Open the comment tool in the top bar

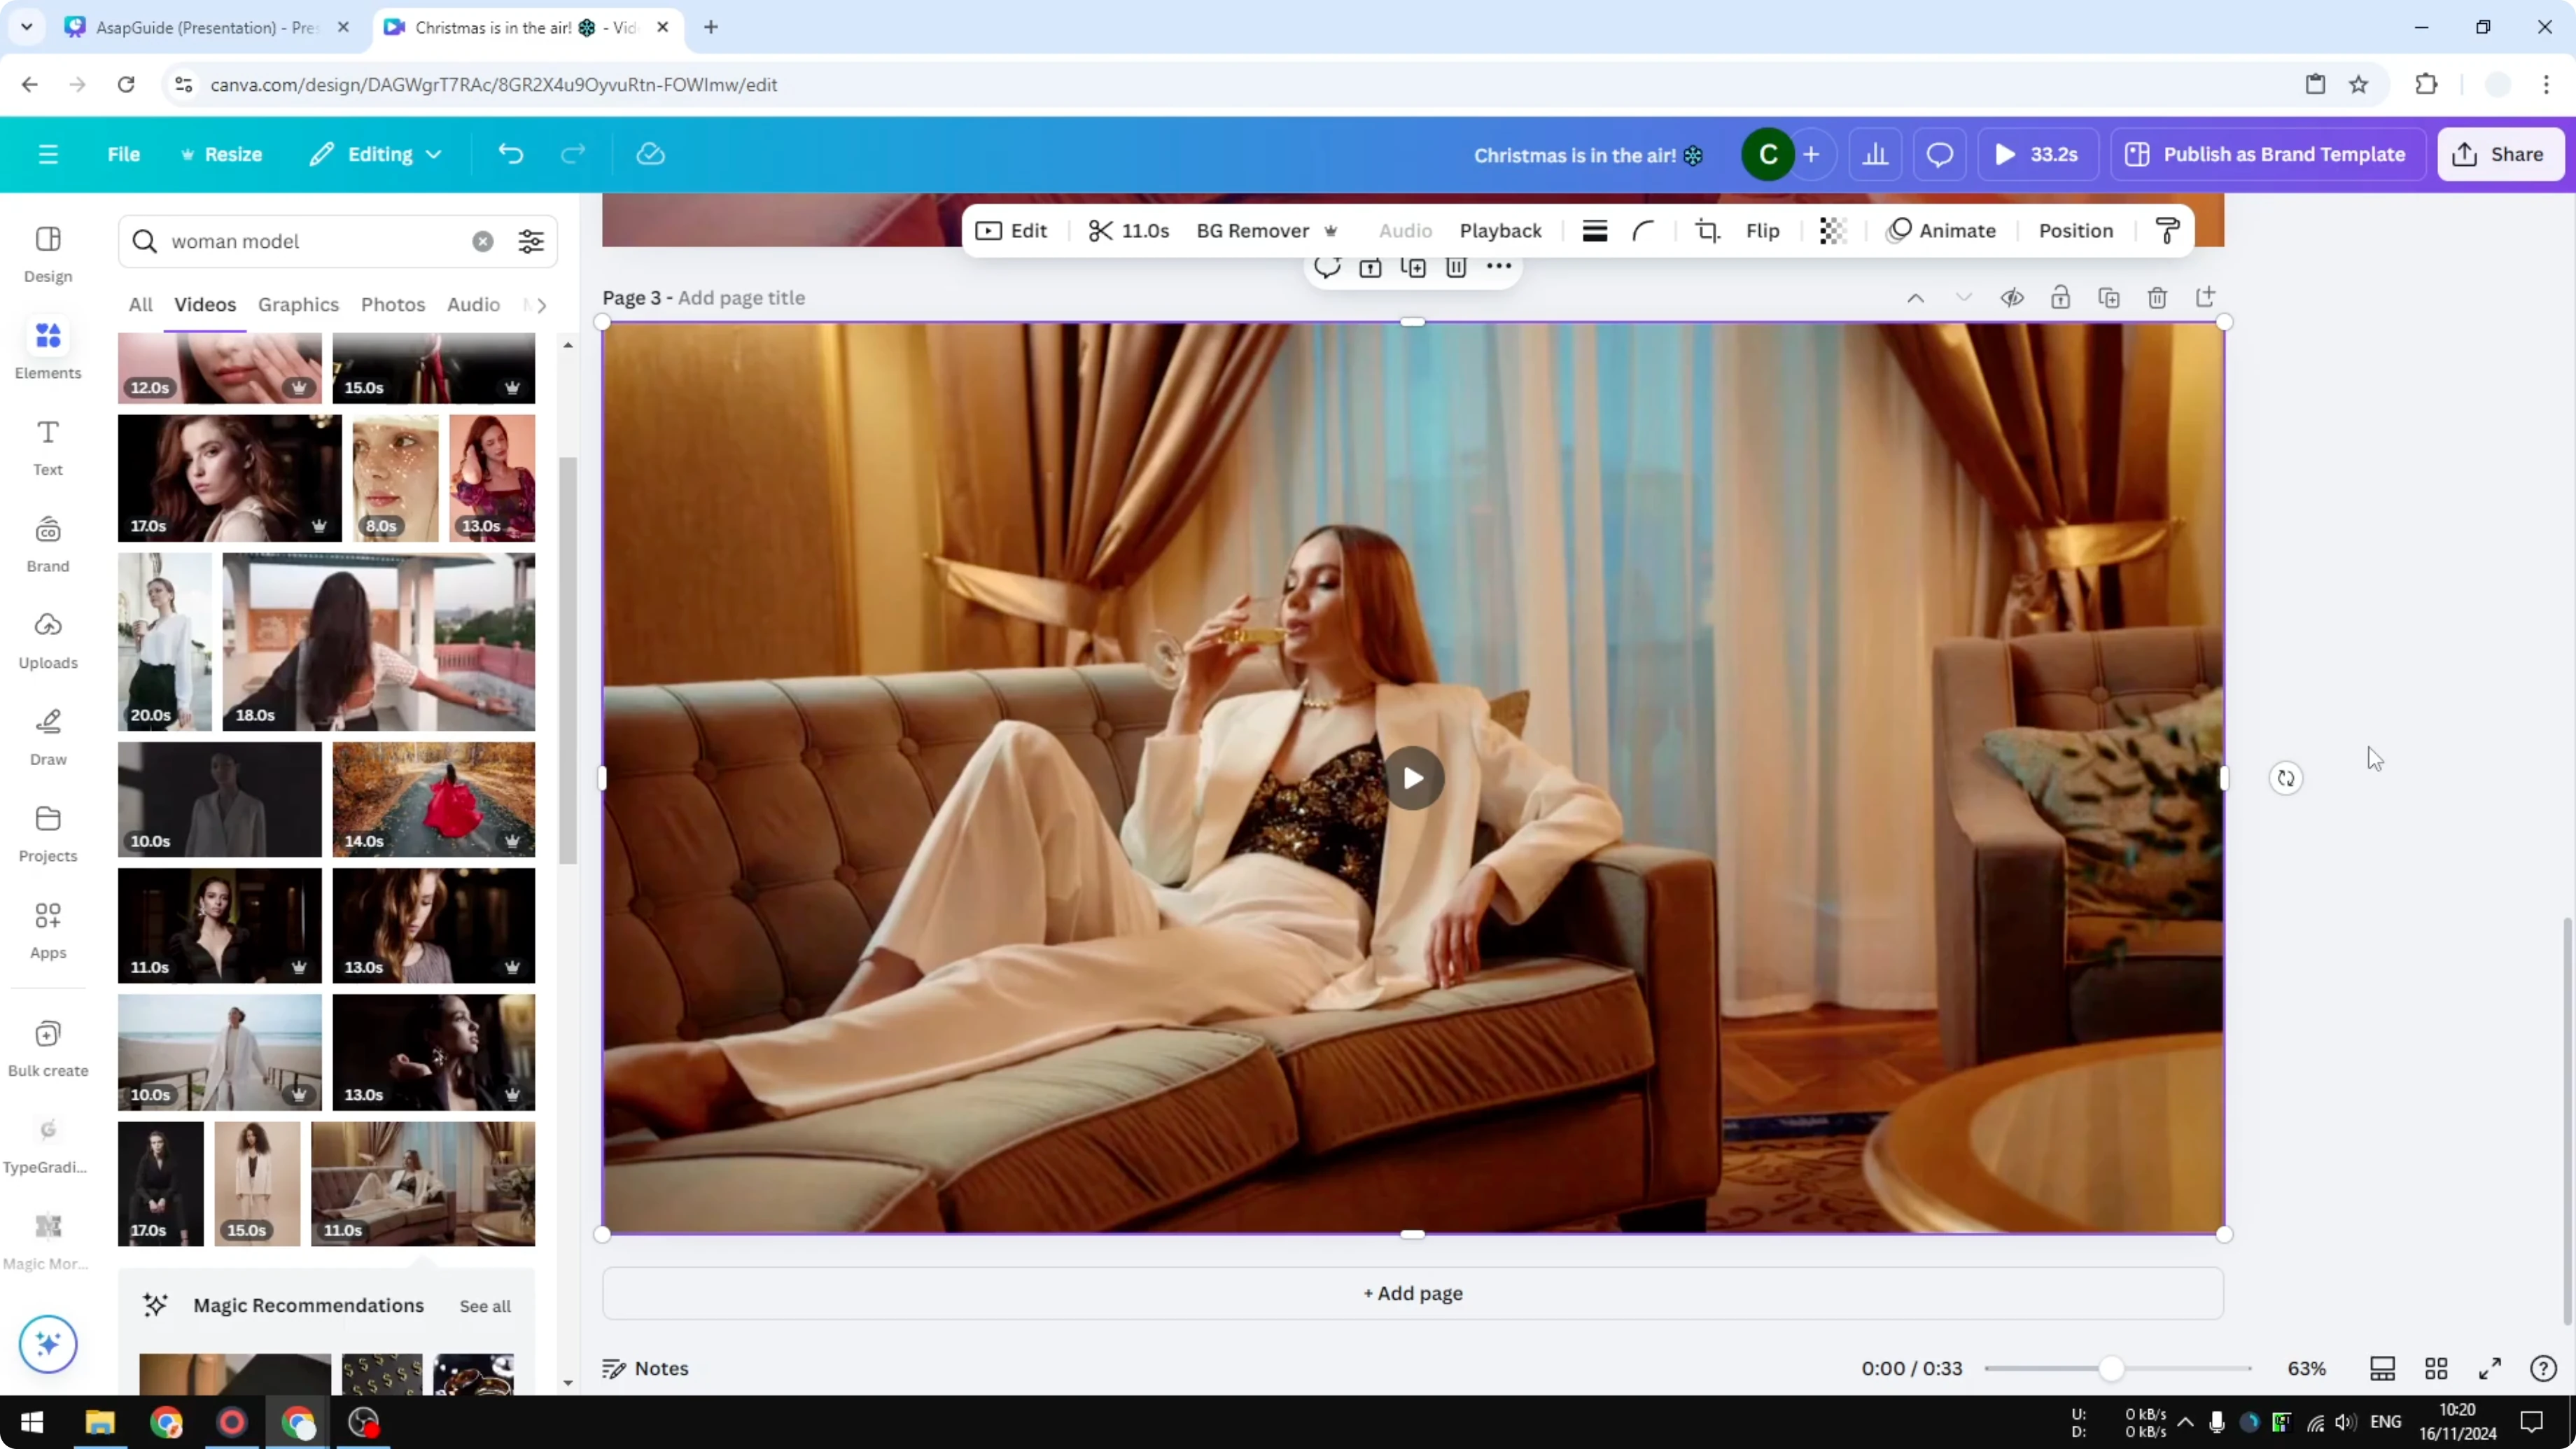click(x=1939, y=153)
